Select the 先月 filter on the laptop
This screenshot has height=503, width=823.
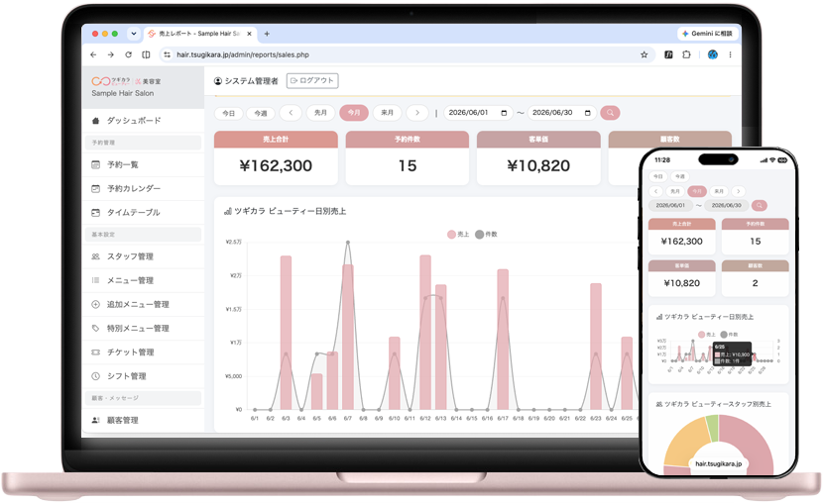(320, 113)
